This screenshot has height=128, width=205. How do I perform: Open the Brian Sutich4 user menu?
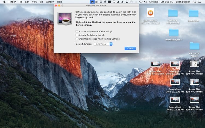(x=183, y=2)
